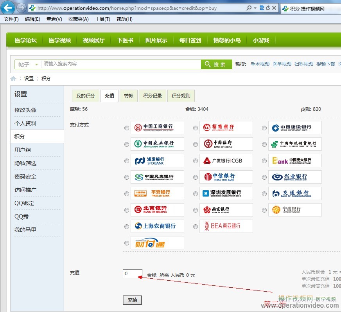Click the home icon in breadcrumb
The image size is (341, 312).
click(x=13, y=79)
